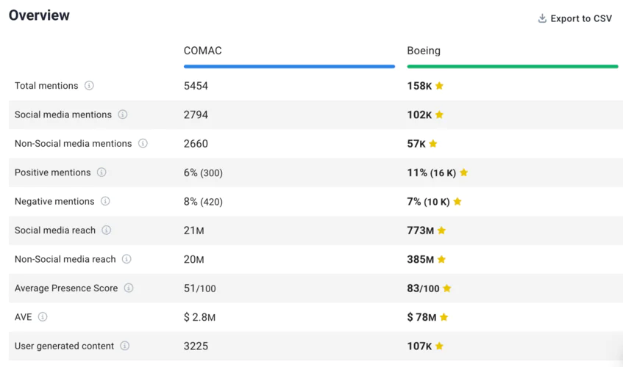
Task: Click the star beside 83/100 score
Action: [x=447, y=288]
